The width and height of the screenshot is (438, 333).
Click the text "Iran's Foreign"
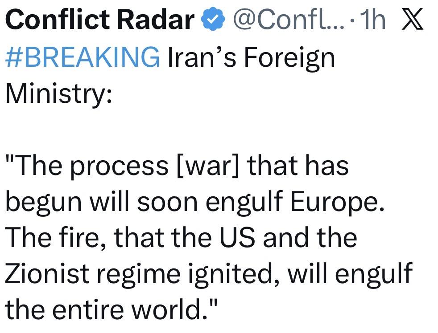pos(250,58)
